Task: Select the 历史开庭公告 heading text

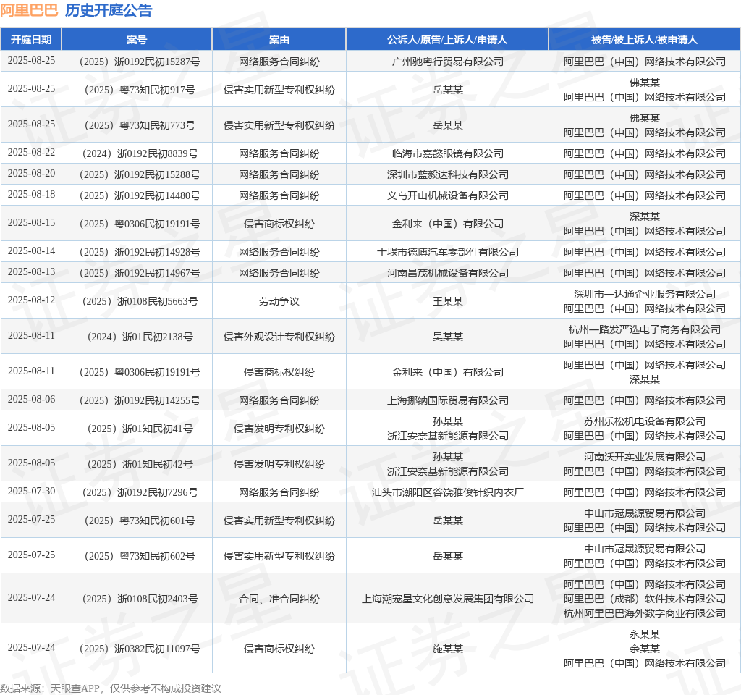Action: [x=109, y=10]
